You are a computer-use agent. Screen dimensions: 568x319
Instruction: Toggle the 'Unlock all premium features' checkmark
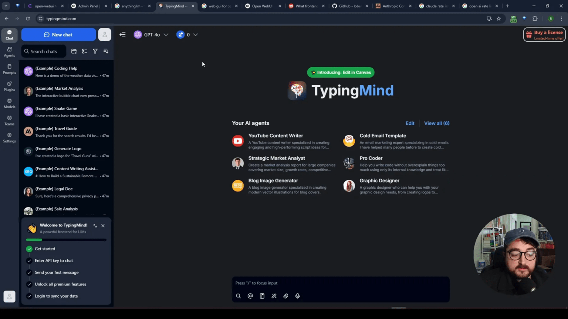[29, 284]
